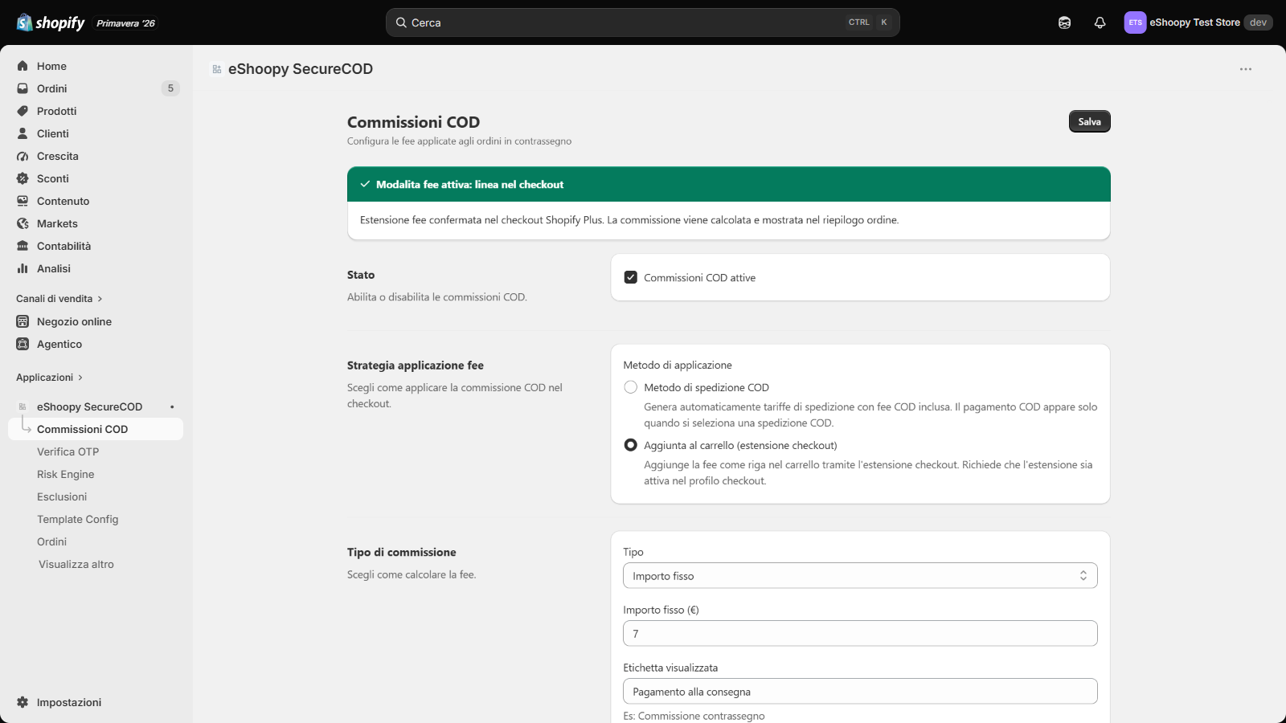The image size is (1286, 723).
Task: Click the Contenuto icon
Action: pyautogui.click(x=23, y=201)
